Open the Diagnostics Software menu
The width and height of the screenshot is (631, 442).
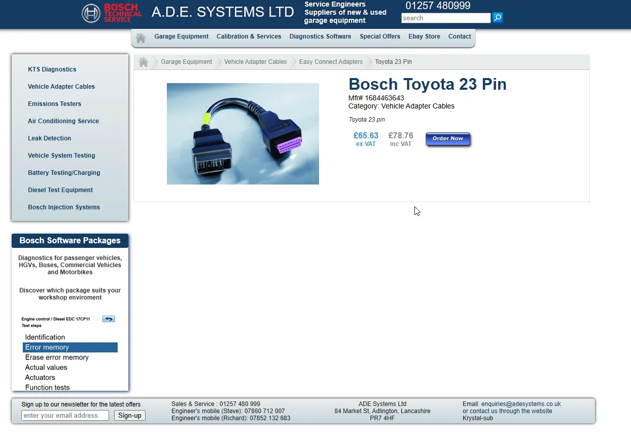click(x=320, y=36)
